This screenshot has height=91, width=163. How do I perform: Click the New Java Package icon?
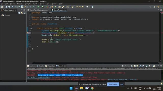52,7
